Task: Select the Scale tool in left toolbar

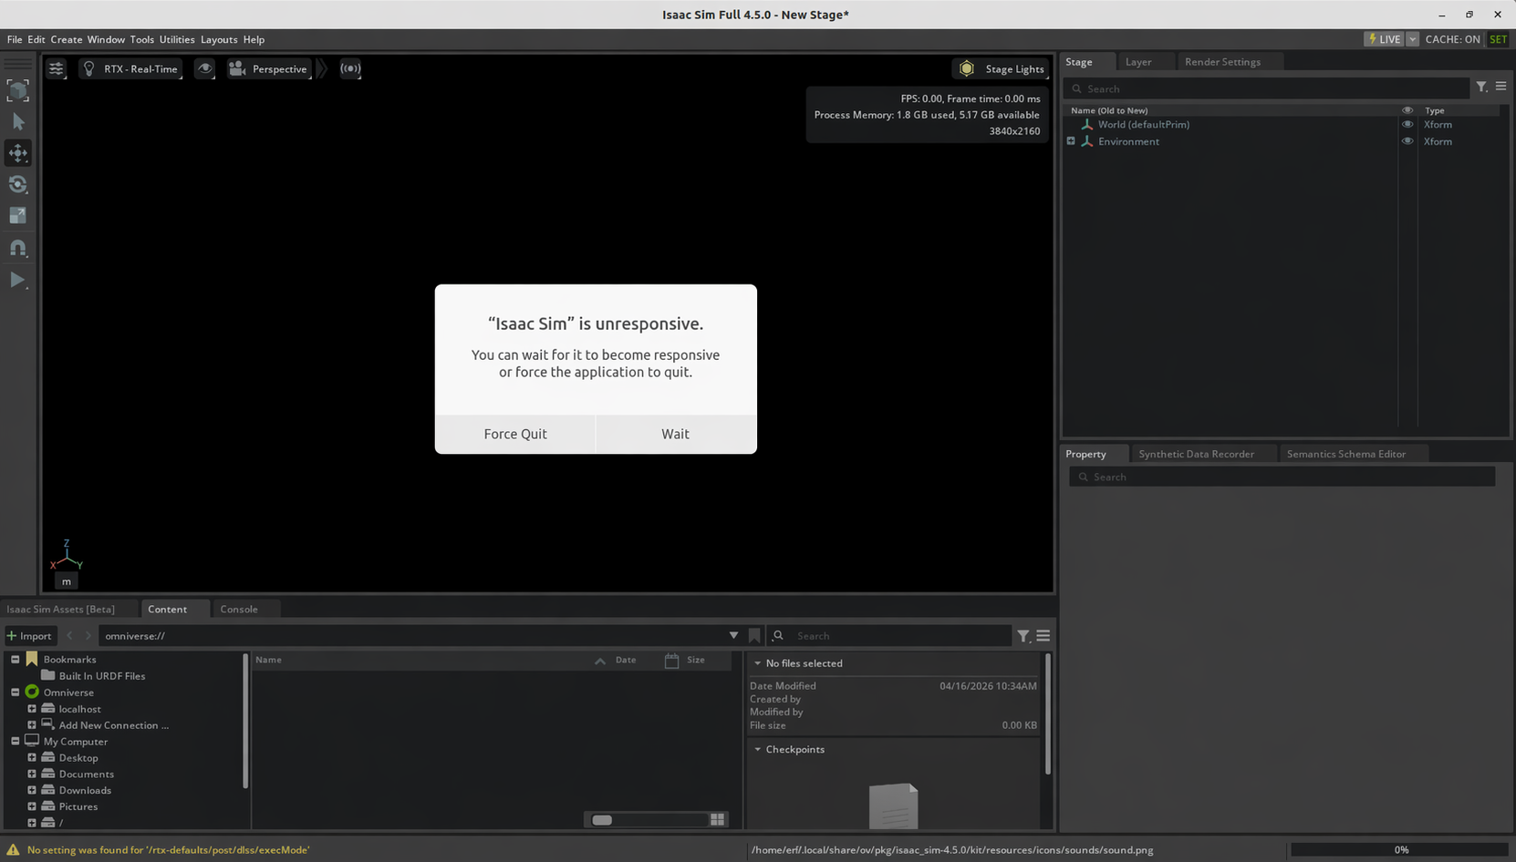Action: click(x=17, y=216)
